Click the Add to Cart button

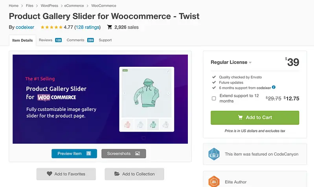click(255, 117)
